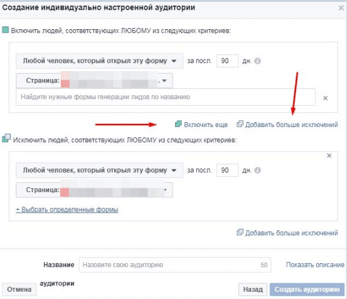Click lead forms search field
Screen dimensions: 347x299
[x=165, y=97]
